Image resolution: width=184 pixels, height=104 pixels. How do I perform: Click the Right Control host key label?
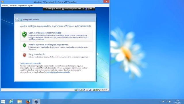(102, 90)
